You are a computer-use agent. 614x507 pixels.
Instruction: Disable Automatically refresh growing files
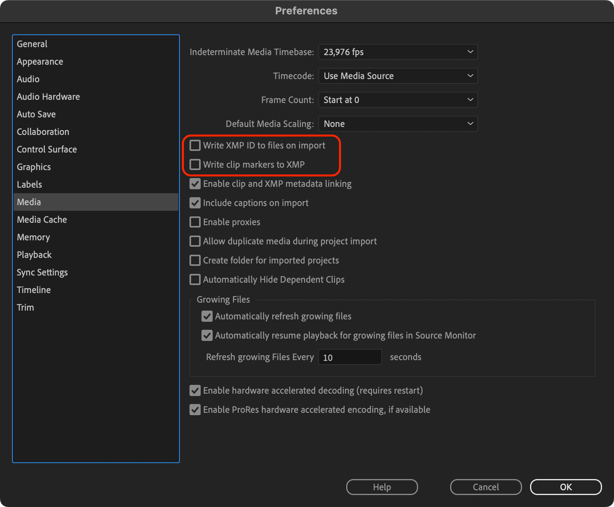207,316
